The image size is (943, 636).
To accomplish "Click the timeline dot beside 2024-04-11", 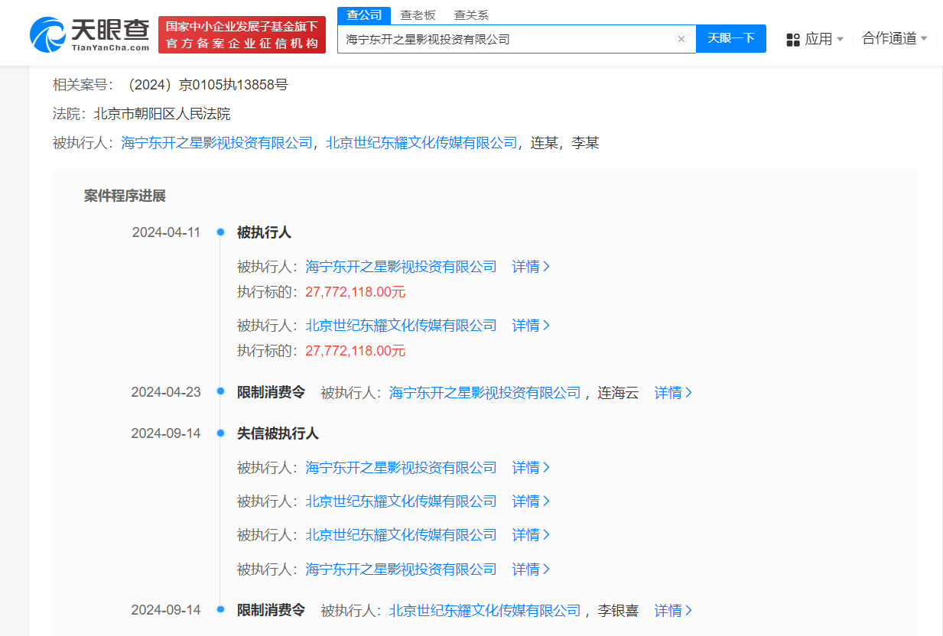I will click(x=221, y=232).
